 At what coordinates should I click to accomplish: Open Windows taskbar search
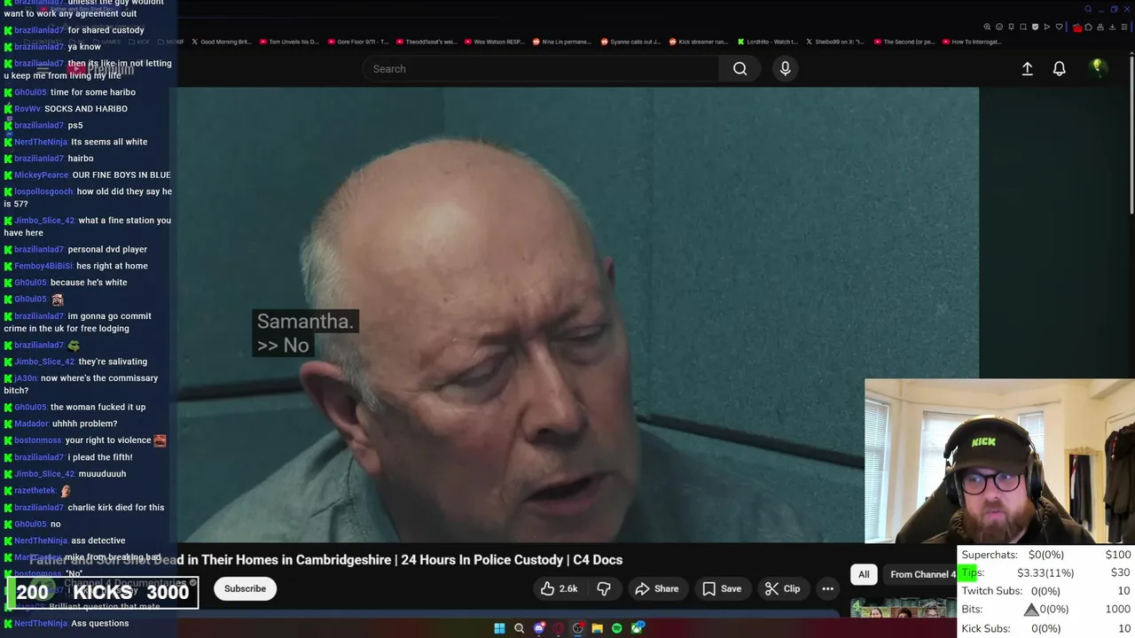(x=519, y=628)
